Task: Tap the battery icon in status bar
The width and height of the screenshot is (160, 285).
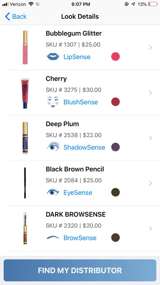Action: [153, 4]
